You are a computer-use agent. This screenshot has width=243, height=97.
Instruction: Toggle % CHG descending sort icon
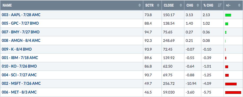(x=220, y=5)
